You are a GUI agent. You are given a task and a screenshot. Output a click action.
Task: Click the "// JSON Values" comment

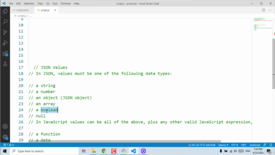tap(51, 68)
